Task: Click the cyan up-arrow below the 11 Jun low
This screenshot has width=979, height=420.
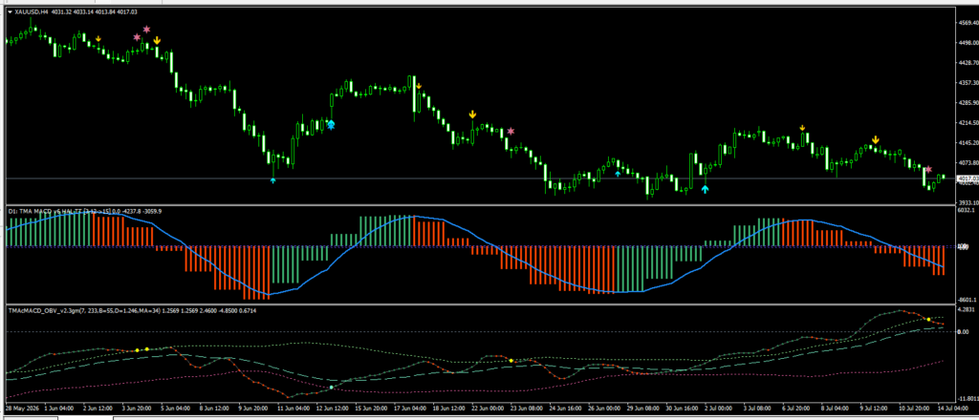Action: point(272,180)
